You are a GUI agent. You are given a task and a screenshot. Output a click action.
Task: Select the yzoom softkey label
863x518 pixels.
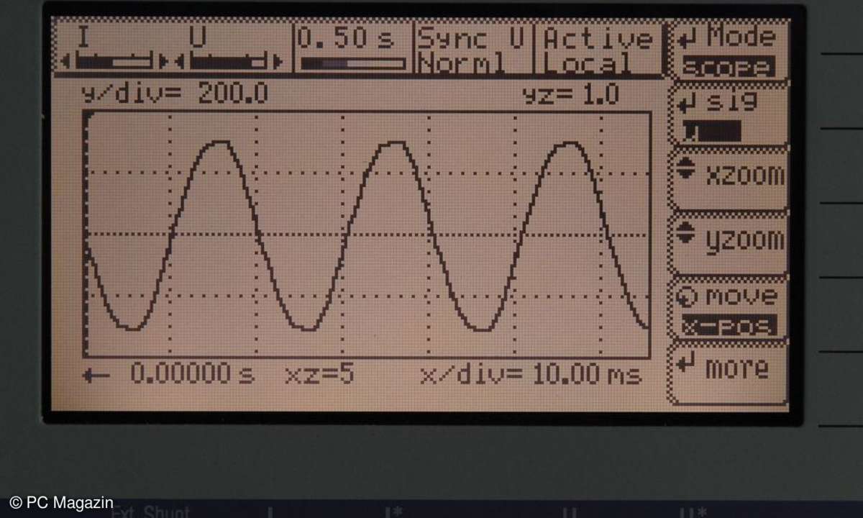click(x=744, y=238)
